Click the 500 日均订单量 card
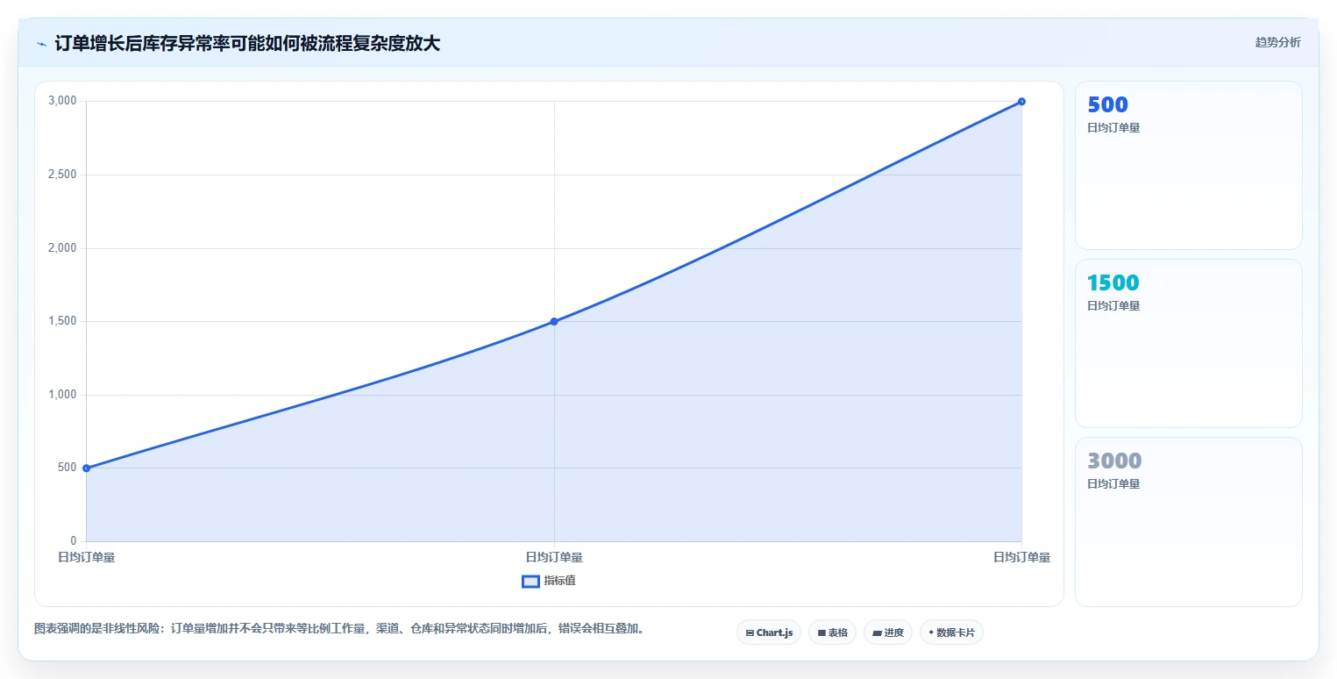 click(x=1188, y=166)
